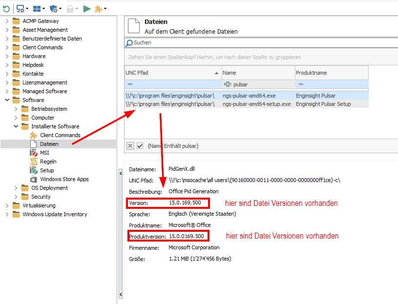This screenshot has width=398, height=304.
Task: Click the file size value 1.21 MiB
Action: pos(200,259)
